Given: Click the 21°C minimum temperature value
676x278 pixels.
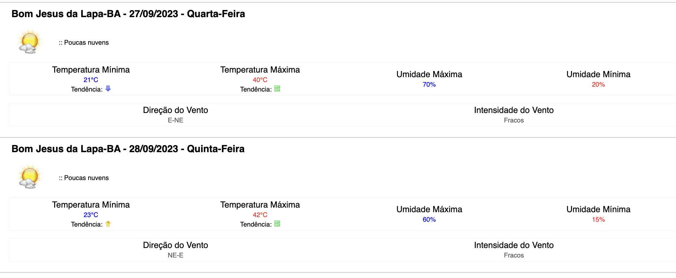Looking at the screenshot, I should point(91,80).
